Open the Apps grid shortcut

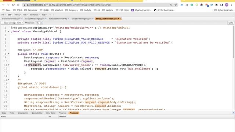(x=6, y=10)
